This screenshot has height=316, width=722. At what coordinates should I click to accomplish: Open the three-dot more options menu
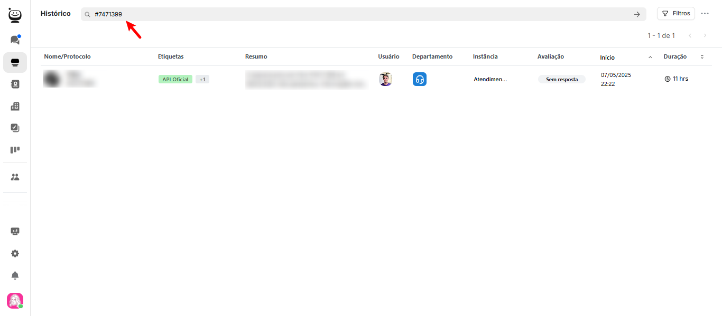tap(705, 14)
